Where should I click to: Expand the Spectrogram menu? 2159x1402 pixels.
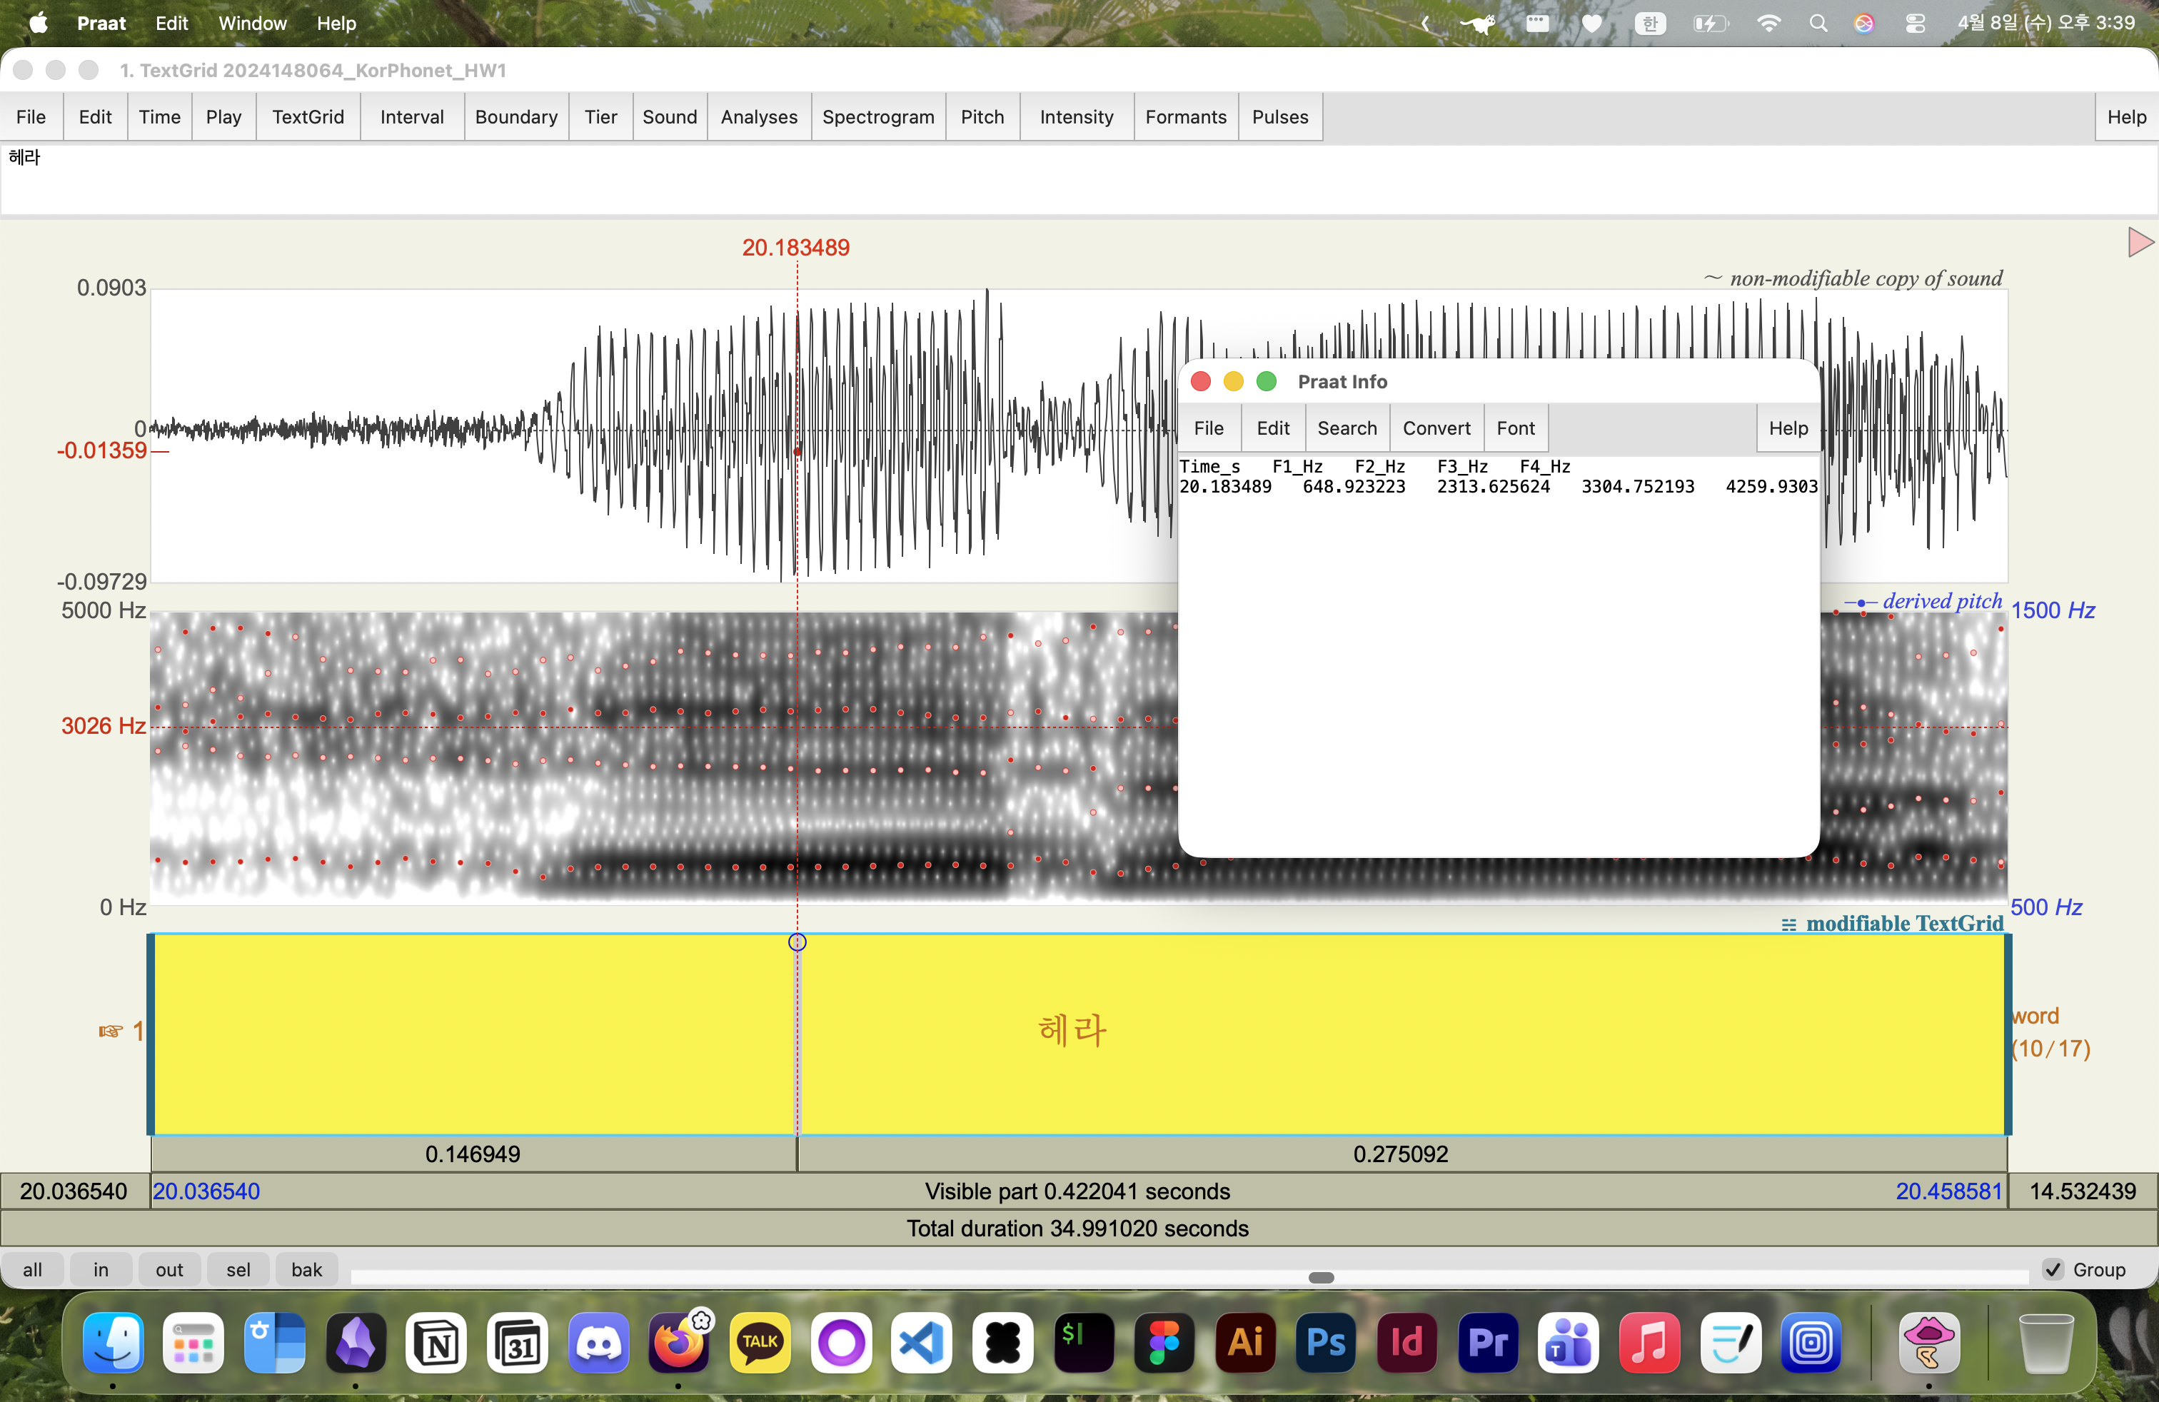click(x=877, y=117)
